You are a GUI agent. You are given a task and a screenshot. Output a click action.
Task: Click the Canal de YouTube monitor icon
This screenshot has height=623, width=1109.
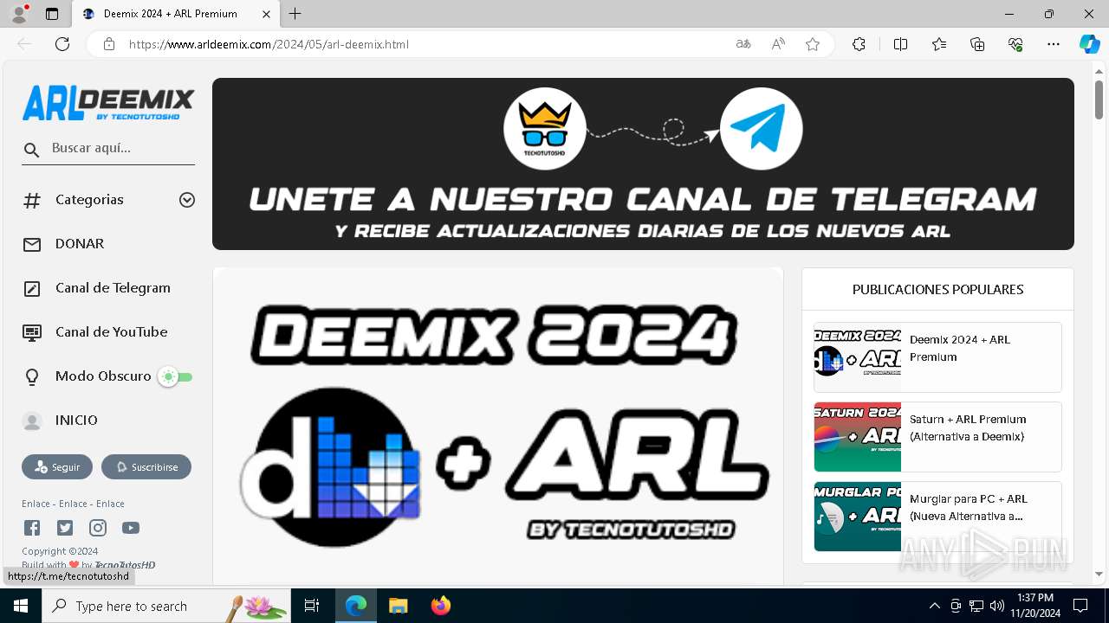(32, 332)
